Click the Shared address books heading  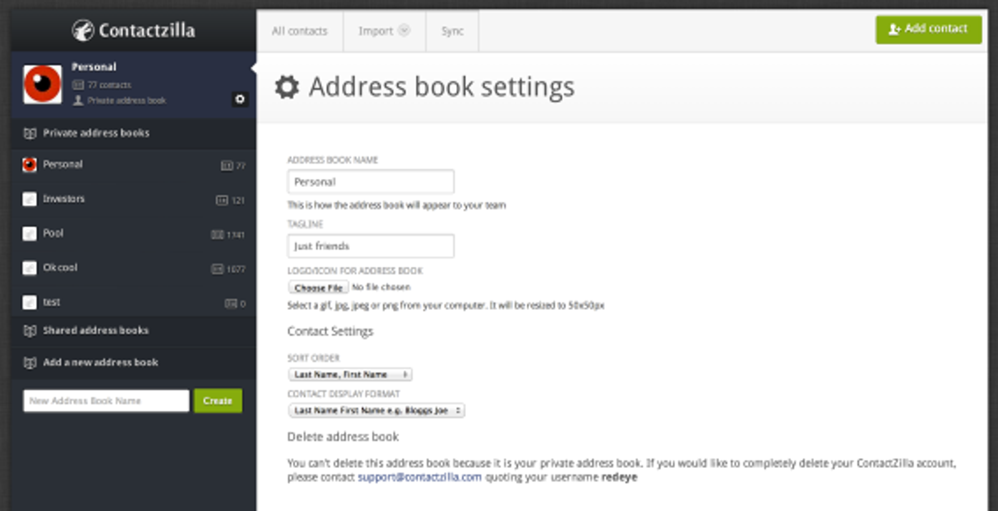pyautogui.click(x=95, y=330)
